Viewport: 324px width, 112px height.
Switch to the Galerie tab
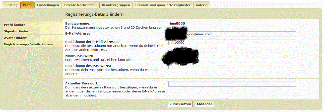point(202,5)
